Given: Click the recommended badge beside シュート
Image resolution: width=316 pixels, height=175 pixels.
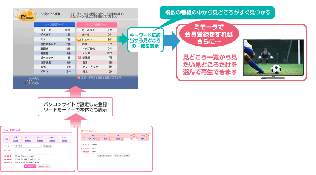Looking at the screenshot, I should 79,39.
